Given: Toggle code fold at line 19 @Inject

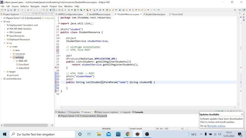Looking at the screenshot, I should 60,38.
